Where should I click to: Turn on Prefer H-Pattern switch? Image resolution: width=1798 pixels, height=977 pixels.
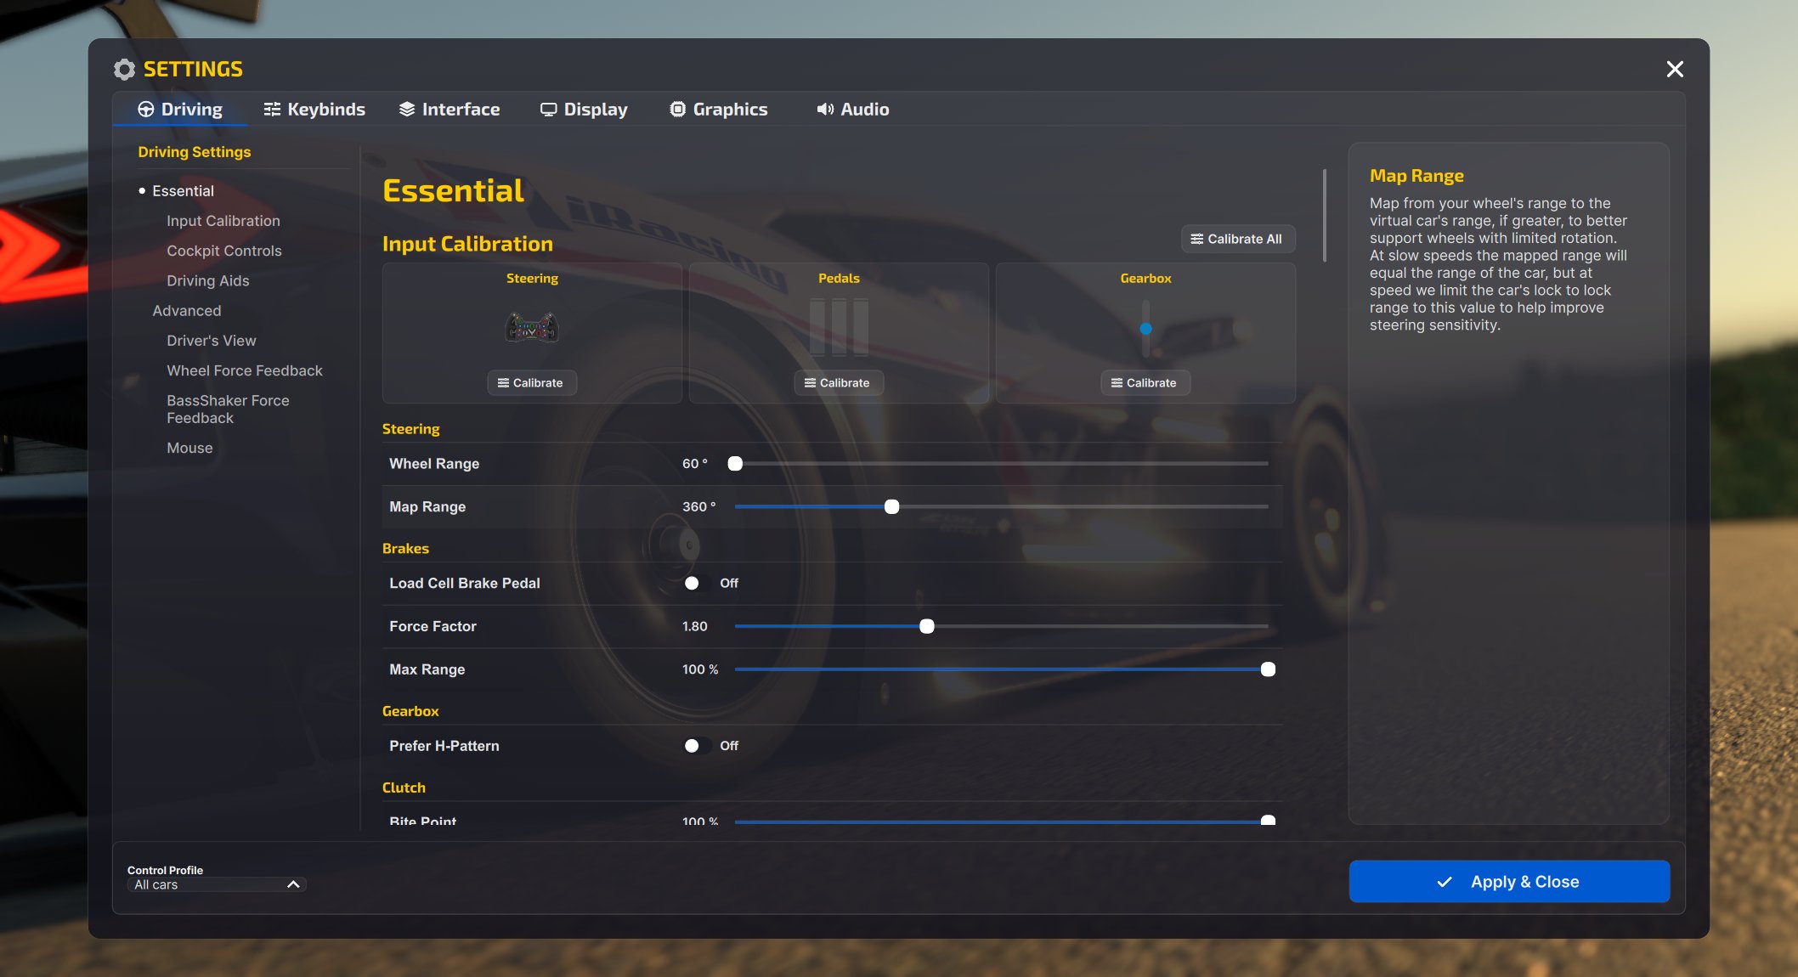tap(697, 746)
